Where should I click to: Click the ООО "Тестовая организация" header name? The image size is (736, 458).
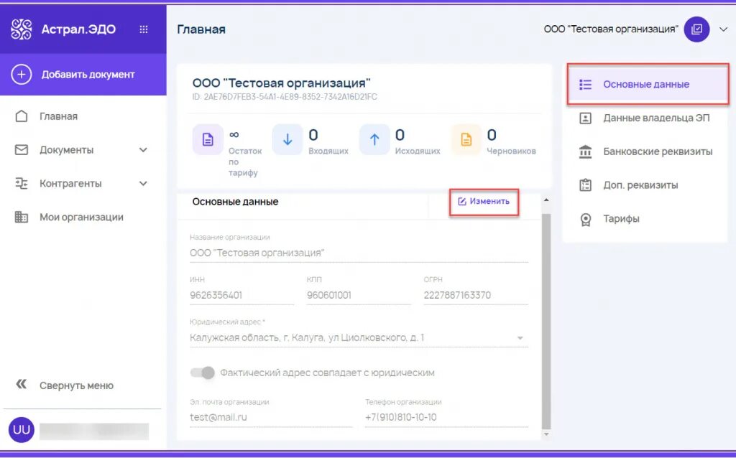tap(611, 29)
